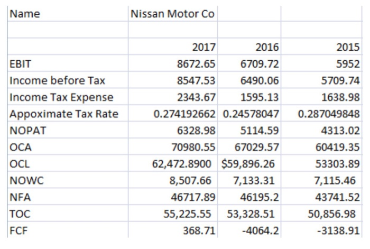The image size is (370, 249).
Task: Select OCL value 53303.89
Action: click(x=321, y=163)
